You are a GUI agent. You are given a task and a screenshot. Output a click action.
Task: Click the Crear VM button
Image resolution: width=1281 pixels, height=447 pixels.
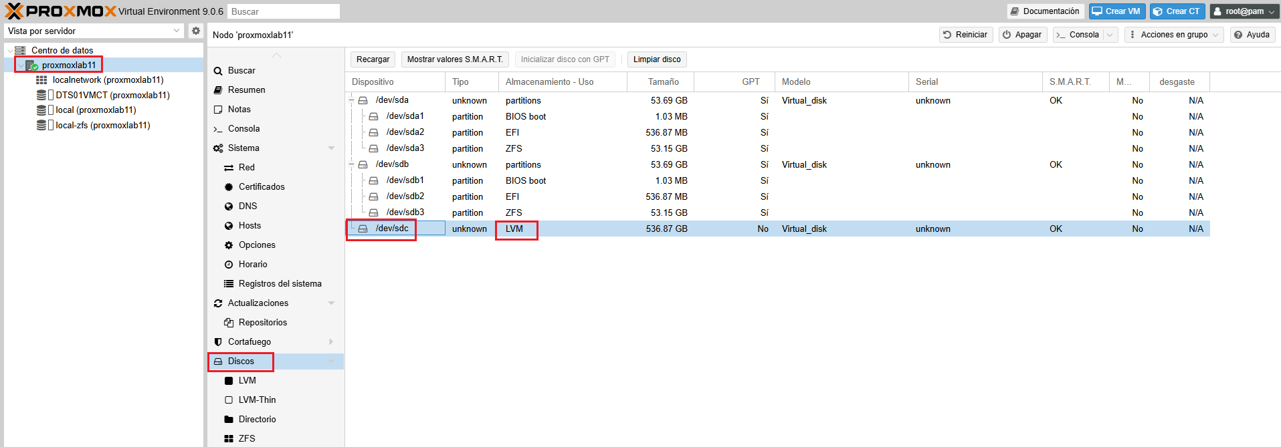(1117, 11)
